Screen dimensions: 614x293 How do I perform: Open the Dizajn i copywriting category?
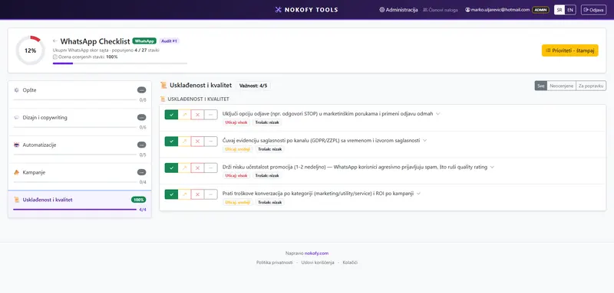tap(80, 122)
